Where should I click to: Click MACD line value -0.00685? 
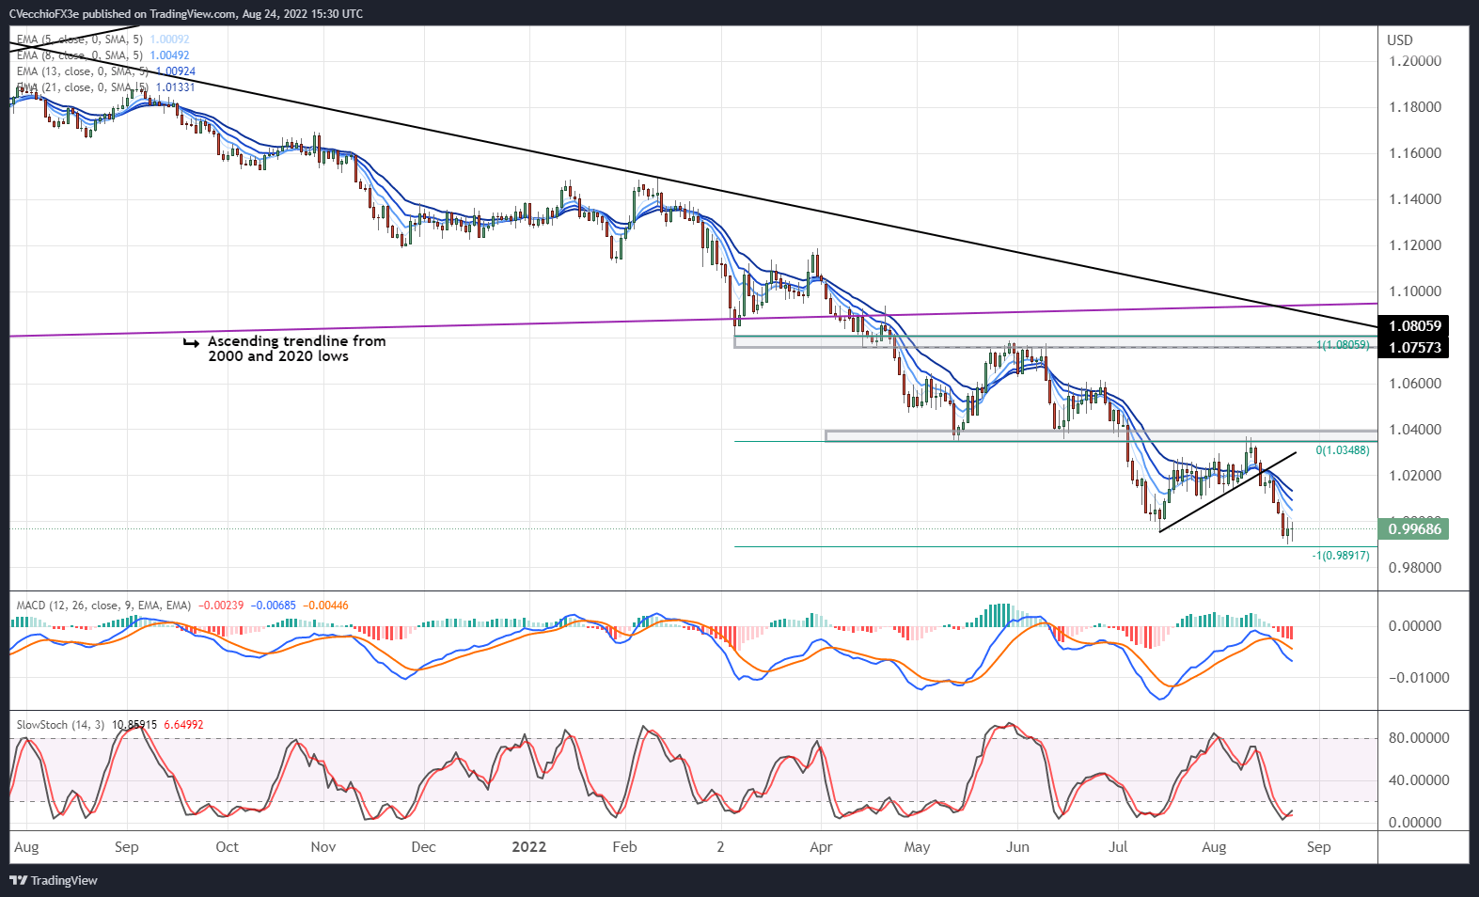coord(274,606)
